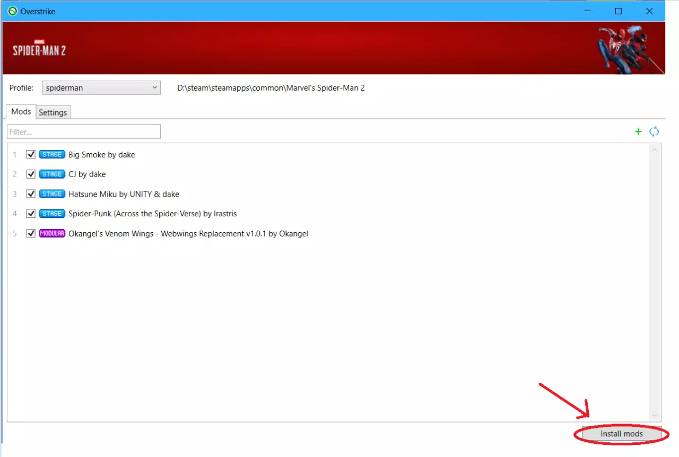Click the Spider-Man characters artwork in banner
The height and width of the screenshot is (457, 679).
[x=631, y=49]
